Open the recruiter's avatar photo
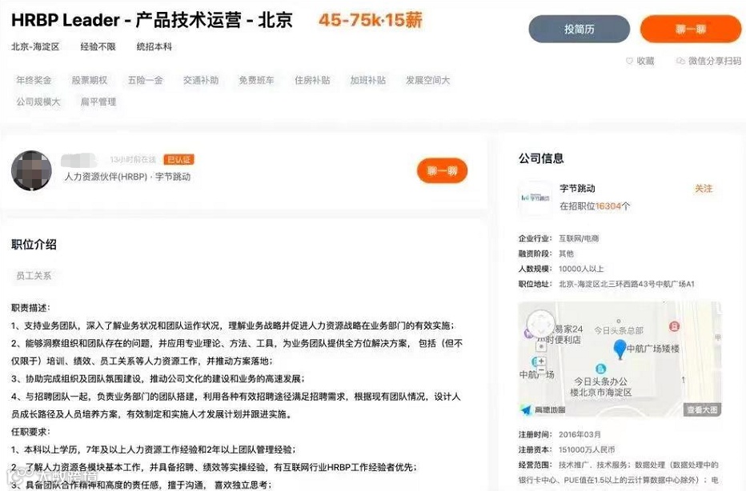Screen dimensions: 746x491 coord(31,170)
